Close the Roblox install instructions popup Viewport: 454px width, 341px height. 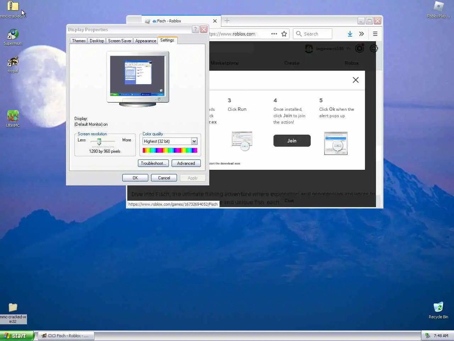click(356, 80)
